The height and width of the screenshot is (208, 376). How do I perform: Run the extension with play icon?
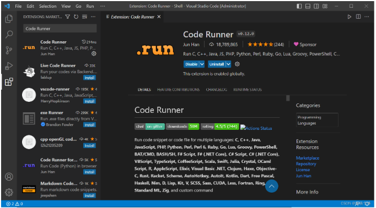(x=350, y=17)
